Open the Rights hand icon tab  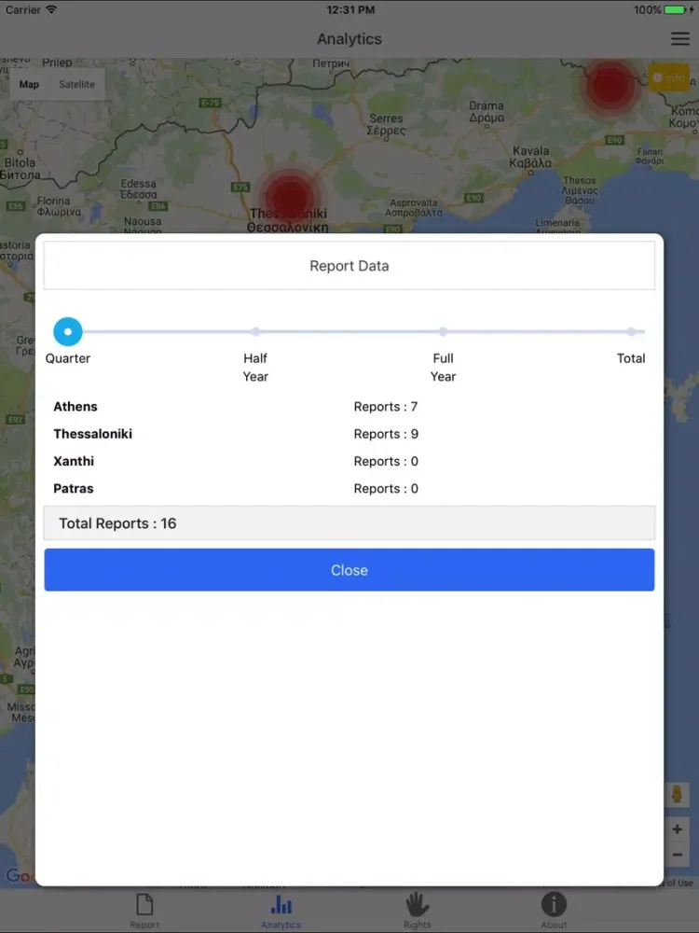coord(418,904)
